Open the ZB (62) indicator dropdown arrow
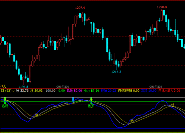The height and width of the screenshot is (133, 185). click(13, 91)
